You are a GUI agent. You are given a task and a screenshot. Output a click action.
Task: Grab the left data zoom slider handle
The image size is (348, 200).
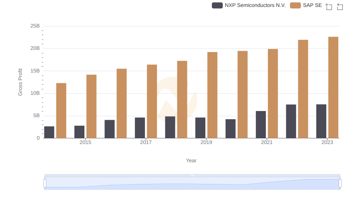coord(45,184)
